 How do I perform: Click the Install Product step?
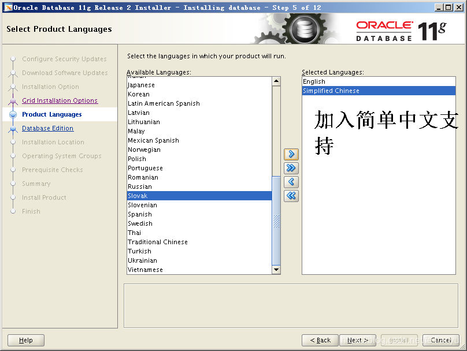[x=44, y=197]
